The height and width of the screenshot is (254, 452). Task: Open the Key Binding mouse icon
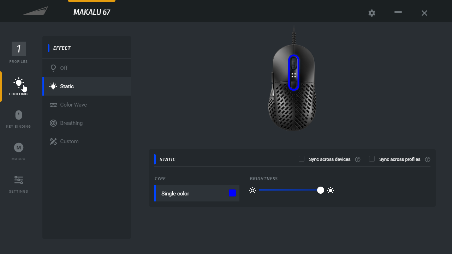coord(19,115)
